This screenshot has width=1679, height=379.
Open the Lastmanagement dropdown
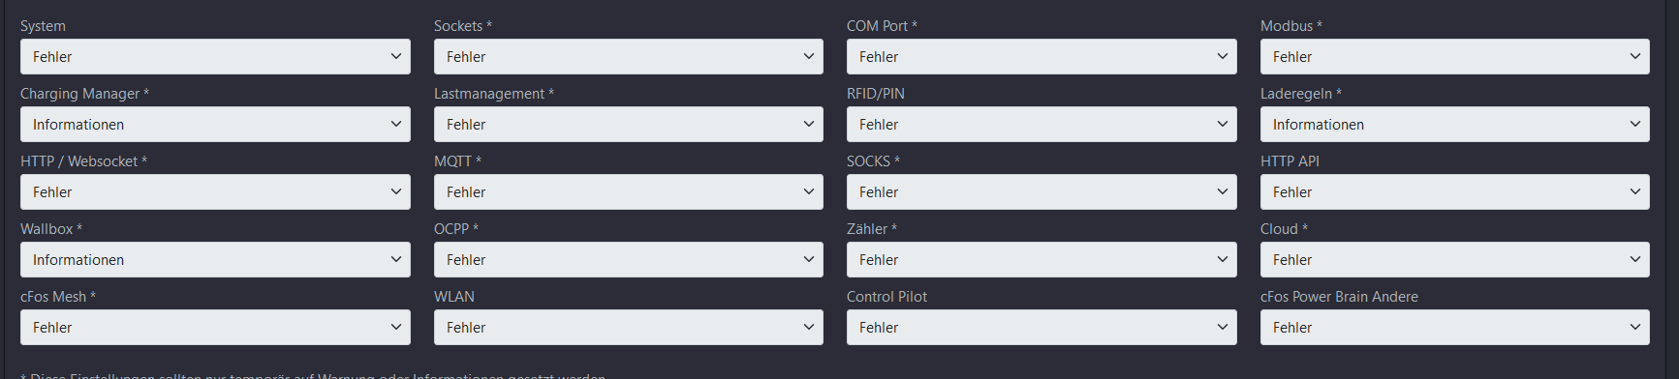[629, 125]
